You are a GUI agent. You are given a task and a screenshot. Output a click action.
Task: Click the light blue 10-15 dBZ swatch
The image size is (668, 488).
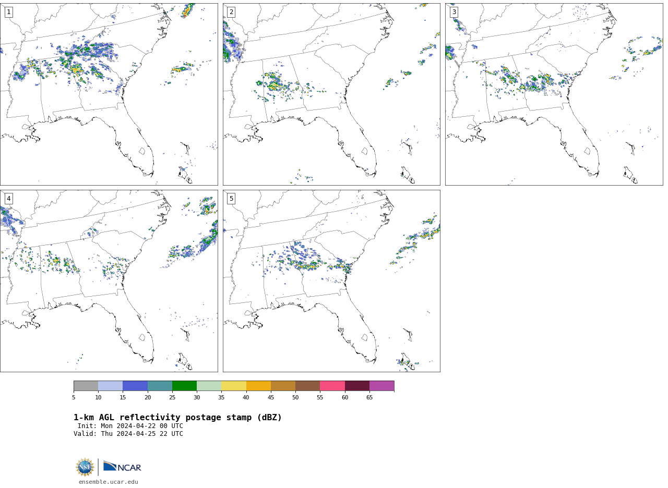point(111,386)
